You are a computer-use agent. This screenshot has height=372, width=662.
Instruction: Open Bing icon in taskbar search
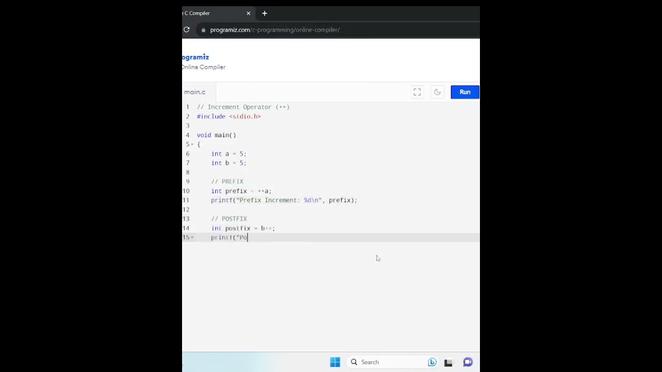[432, 362]
